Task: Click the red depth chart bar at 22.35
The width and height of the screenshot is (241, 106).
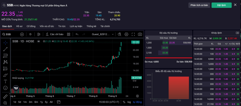Action: tap(179, 88)
